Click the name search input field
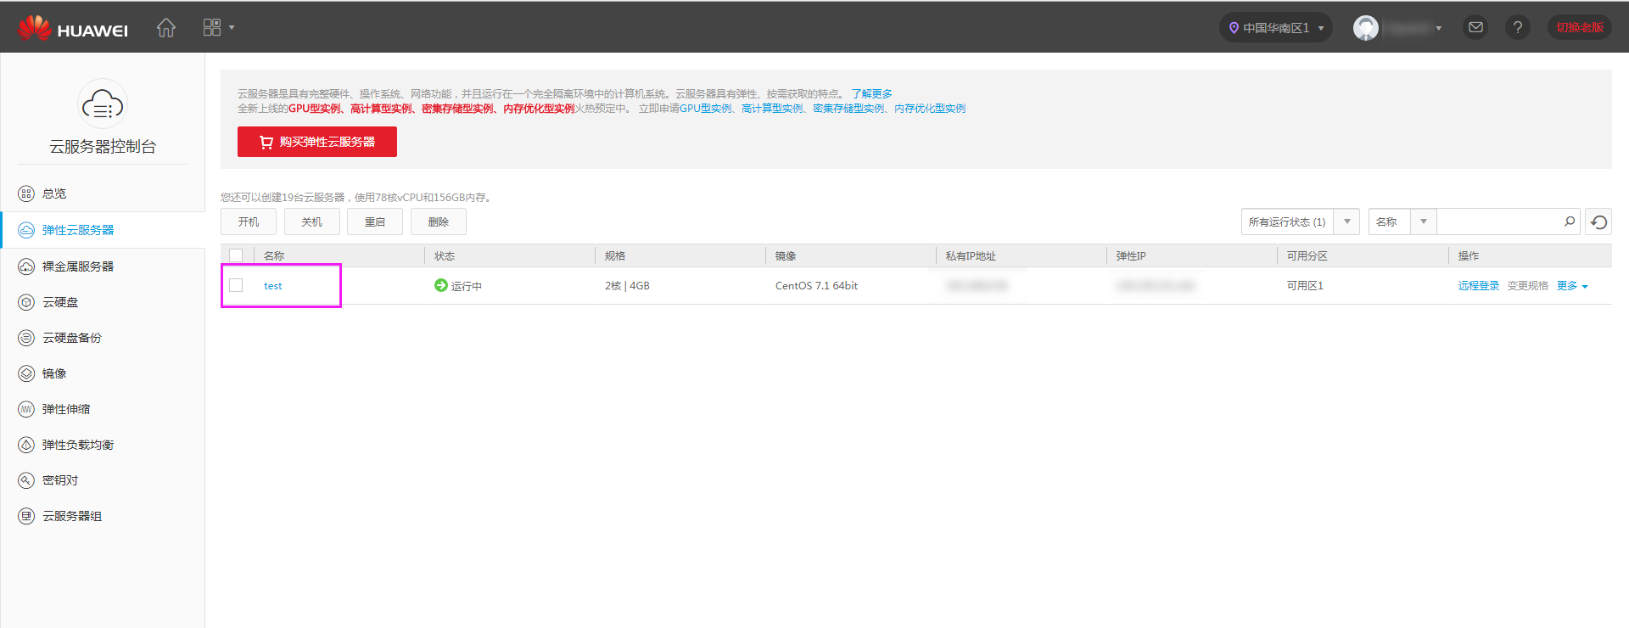Viewport: 1629px width, 628px height. tap(1498, 221)
